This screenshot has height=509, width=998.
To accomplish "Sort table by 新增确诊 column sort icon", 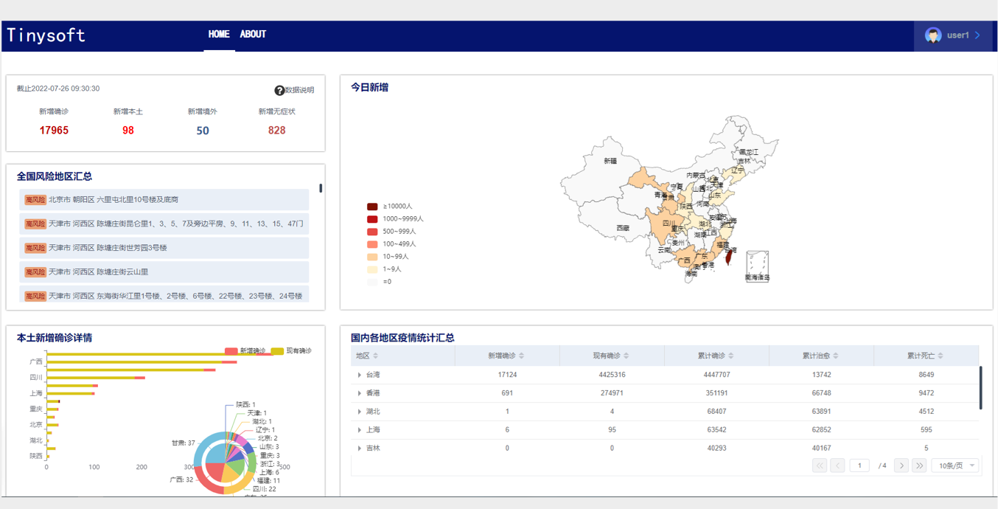I will pyautogui.click(x=522, y=356).
